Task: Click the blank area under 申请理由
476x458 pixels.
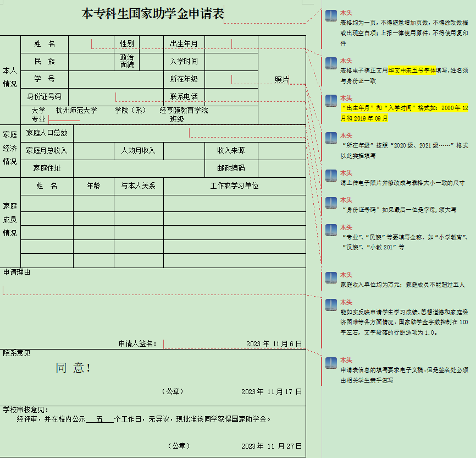Action: point(153,306)
